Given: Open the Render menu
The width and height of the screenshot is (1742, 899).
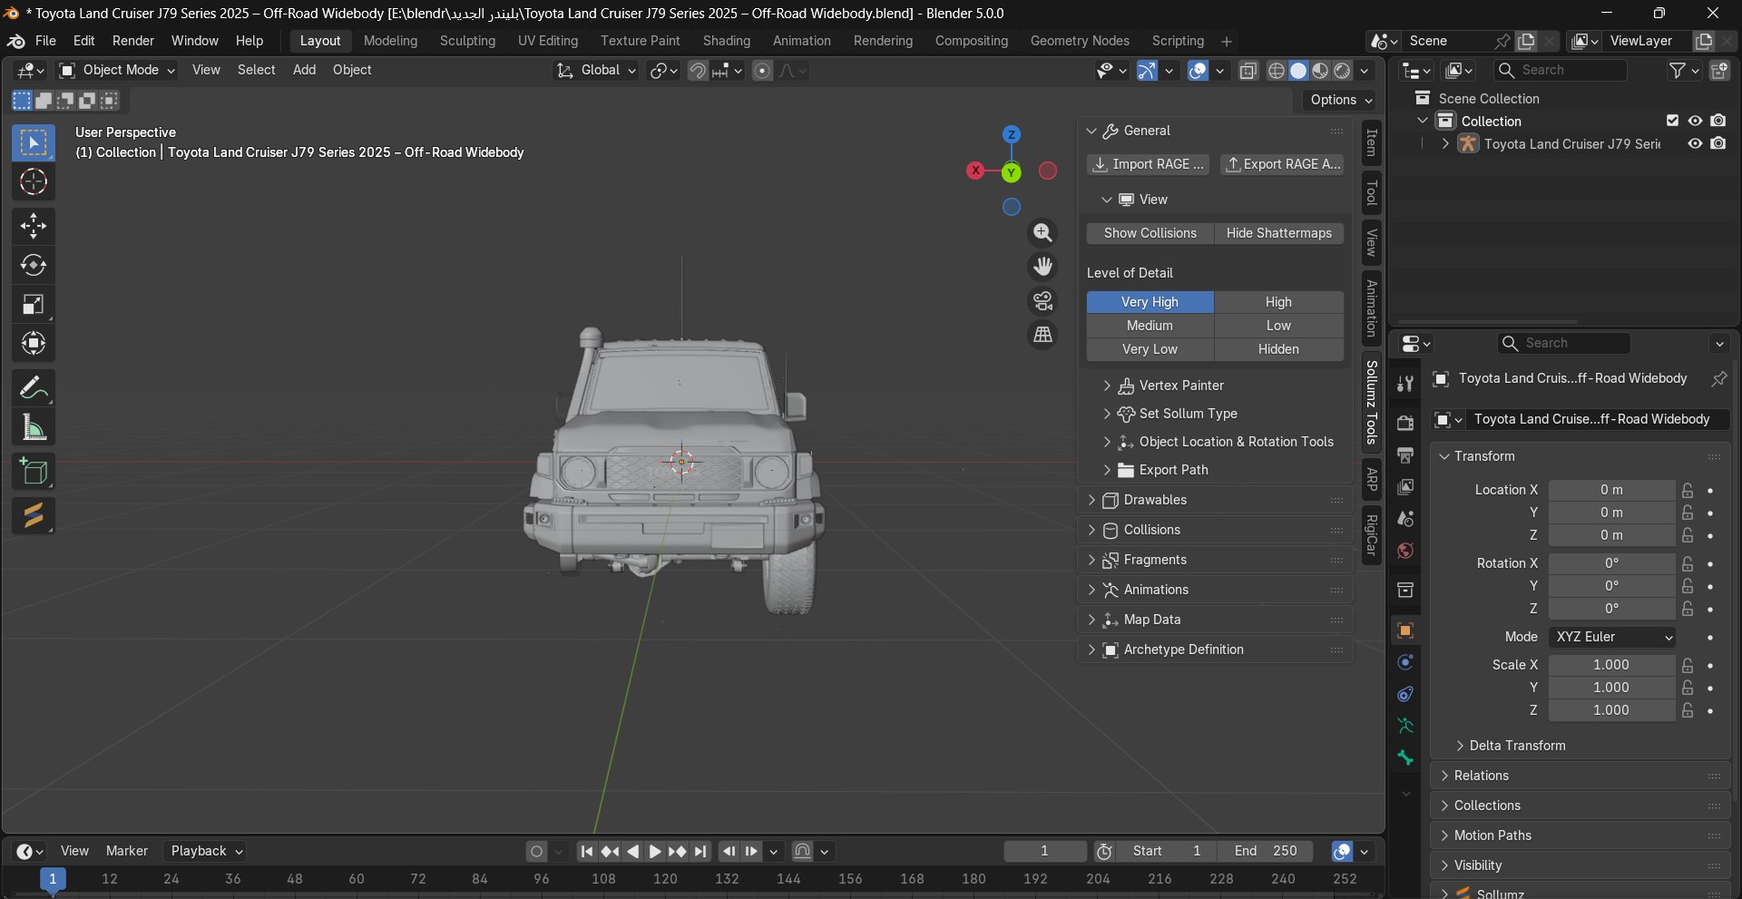Looking at the screenshot, I should pyautogui.click(x=133, y=41).
